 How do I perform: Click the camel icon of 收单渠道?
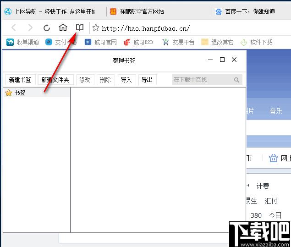click(x=10, y=42)
